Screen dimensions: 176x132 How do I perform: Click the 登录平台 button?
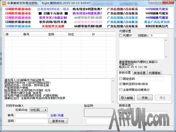coord(58,121)
